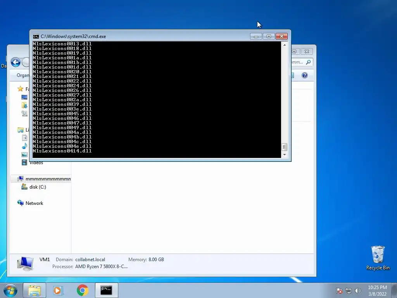The image size is (397, 298).
Task: Select the Recent Places icon in sidebar
Action: 24,113
